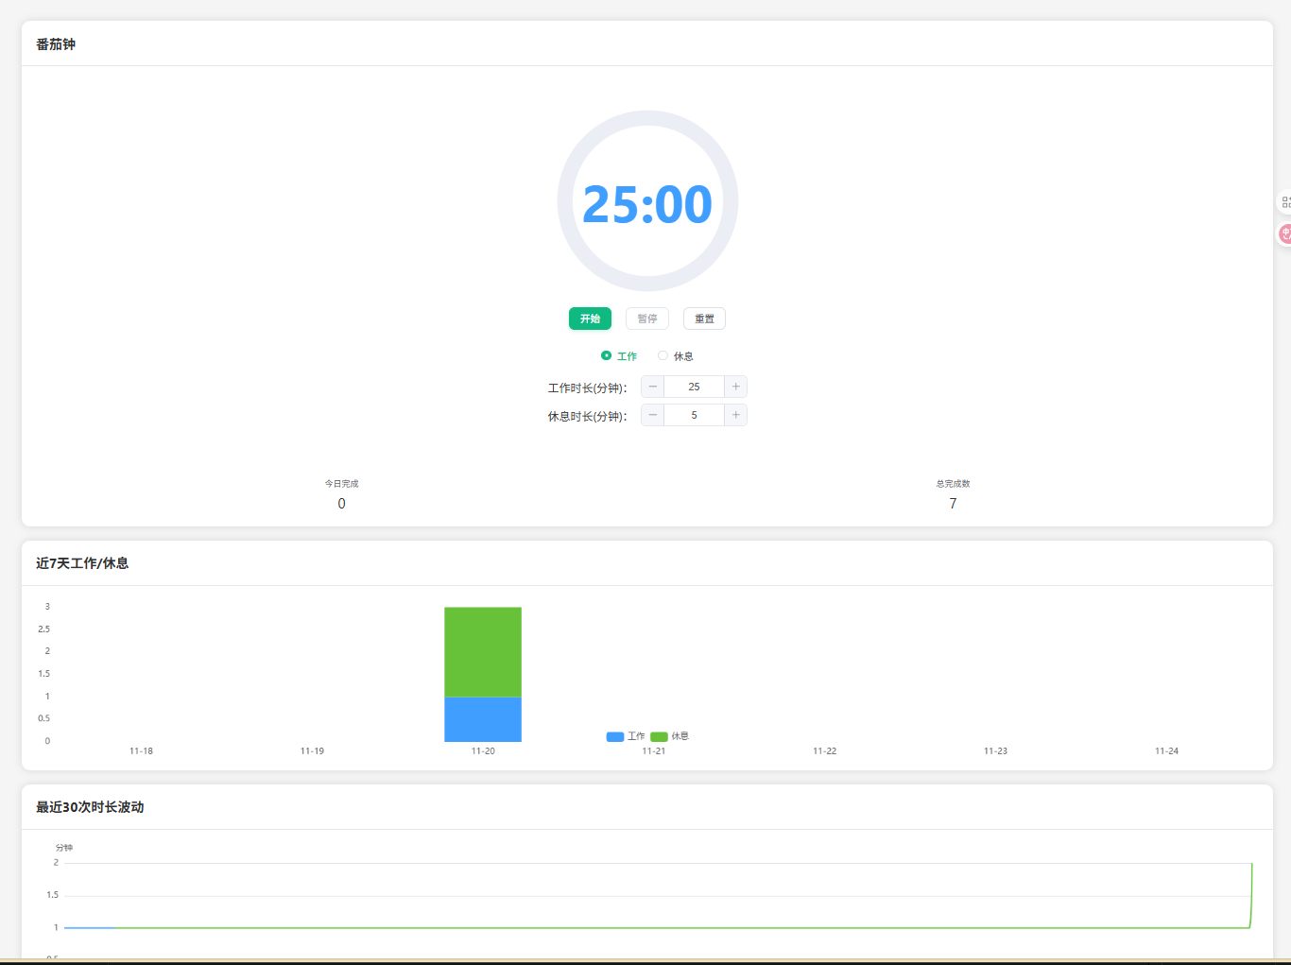Click the 11-18 axis date label
The height and width of the screenshot is (965, 1291).
[141, 751]
